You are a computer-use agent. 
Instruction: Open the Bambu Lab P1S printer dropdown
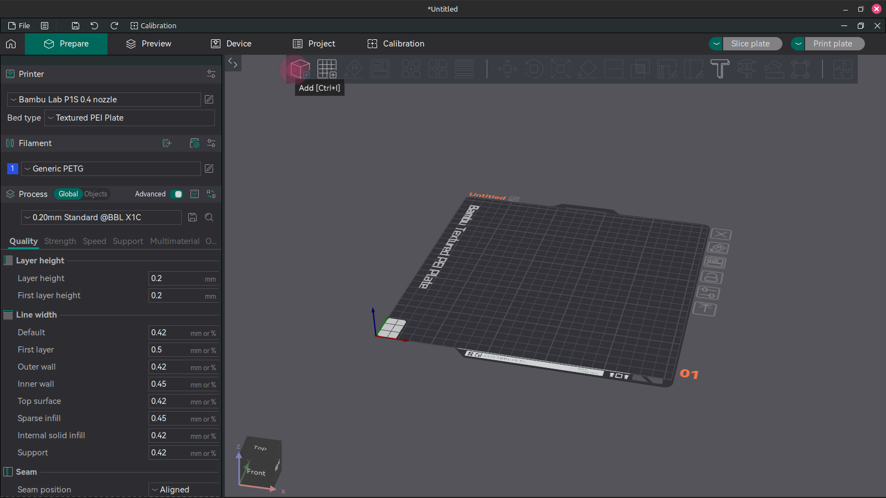coord(104,100)
